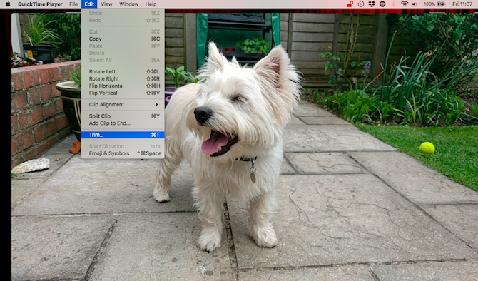
Task: Choose Trim… from the Edit menu
Action: pyautogui.click(x=123, y=135)
